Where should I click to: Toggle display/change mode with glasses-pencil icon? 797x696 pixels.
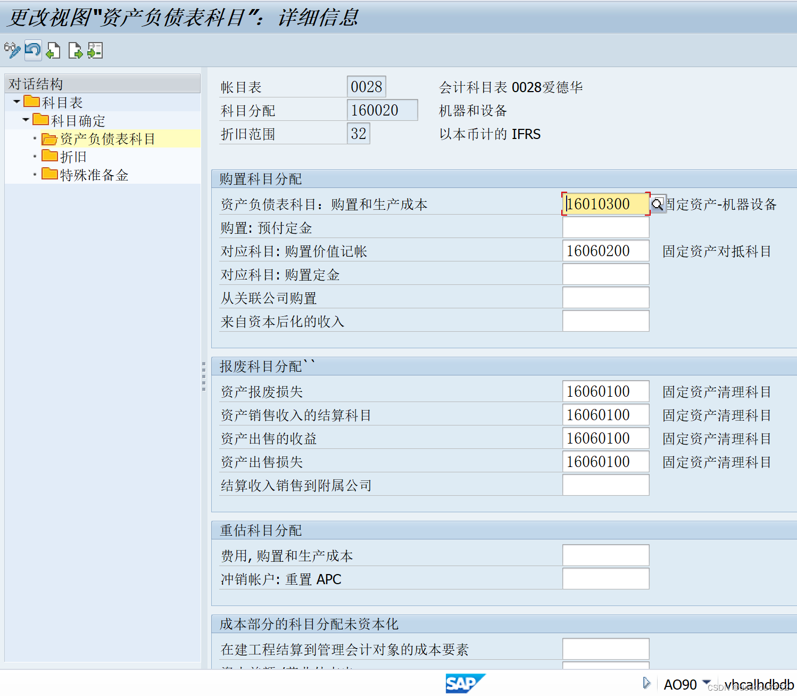coord(12,50)
